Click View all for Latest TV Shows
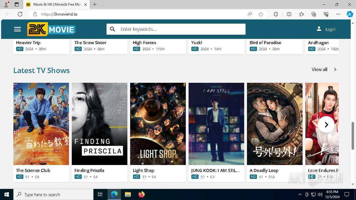Viewport: 356px width, 200px height. [x=324, y=69]
